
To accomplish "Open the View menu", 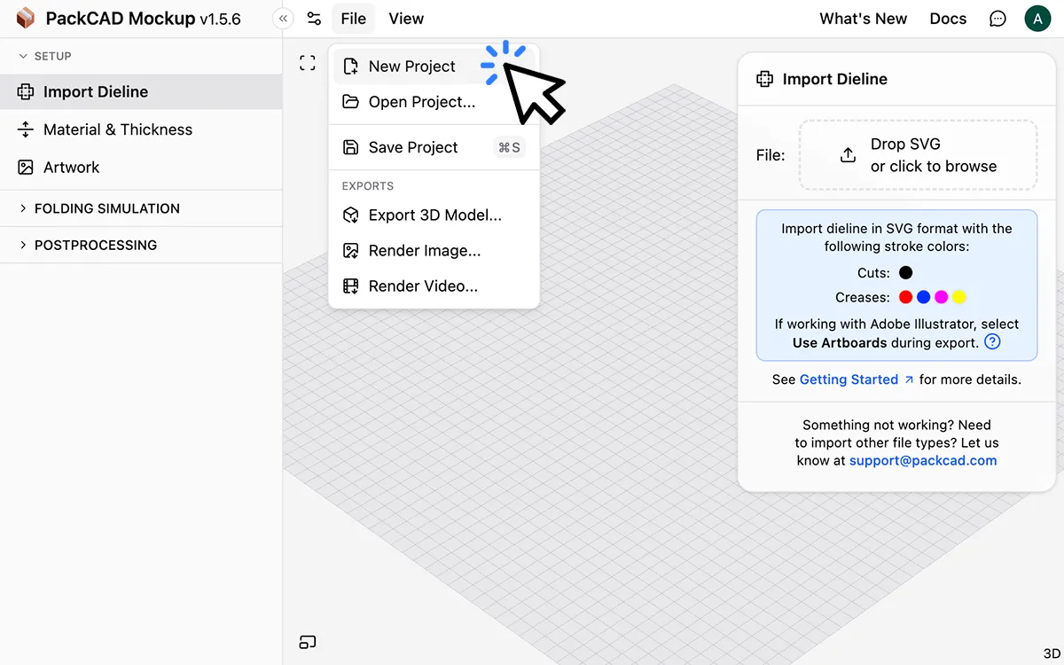I will [406, 19].
